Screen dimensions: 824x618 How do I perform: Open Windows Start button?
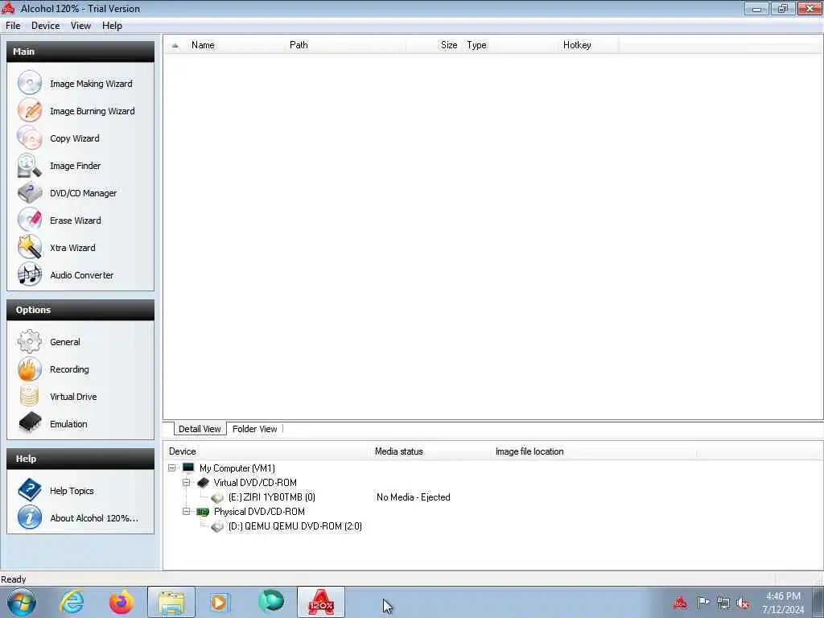coord(22,602)
